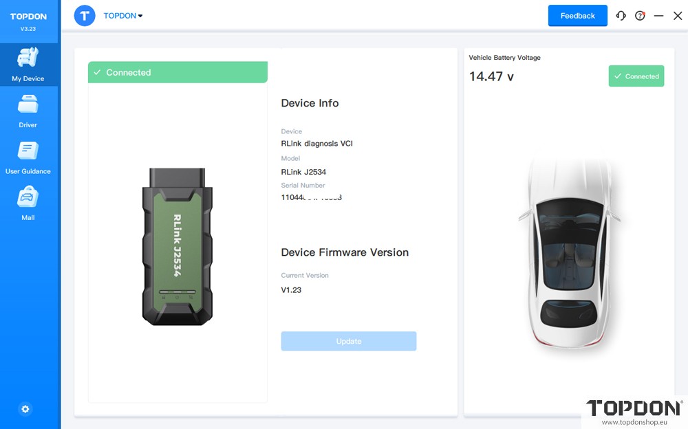Open settings via the gear icon
688x429 pixels.
[x=25, y=409]
